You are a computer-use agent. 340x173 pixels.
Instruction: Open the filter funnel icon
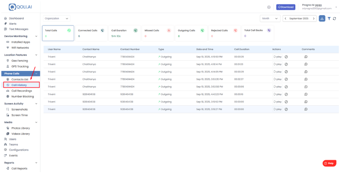(x=329, y=19)
